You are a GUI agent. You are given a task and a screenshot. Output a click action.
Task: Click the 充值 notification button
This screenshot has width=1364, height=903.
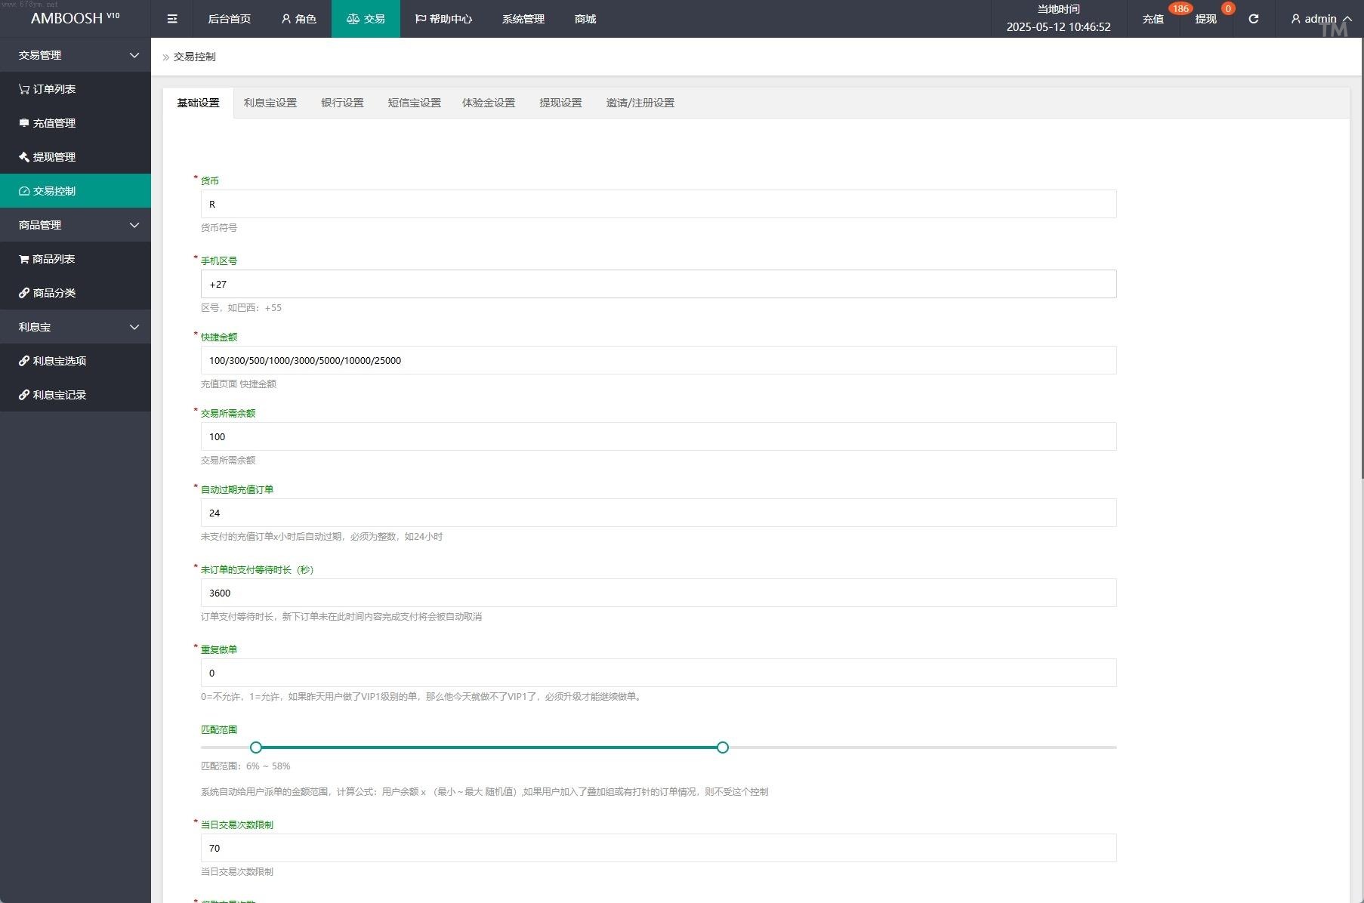click(x=1153, y=19)
